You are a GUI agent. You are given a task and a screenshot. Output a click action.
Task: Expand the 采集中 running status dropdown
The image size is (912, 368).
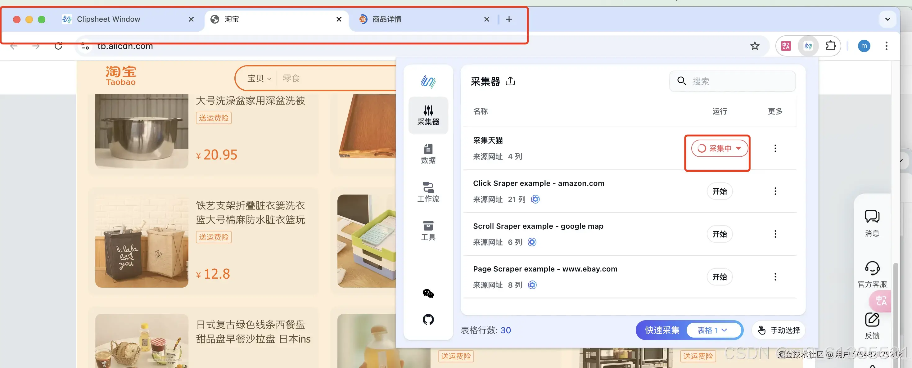tap(738, 148)
